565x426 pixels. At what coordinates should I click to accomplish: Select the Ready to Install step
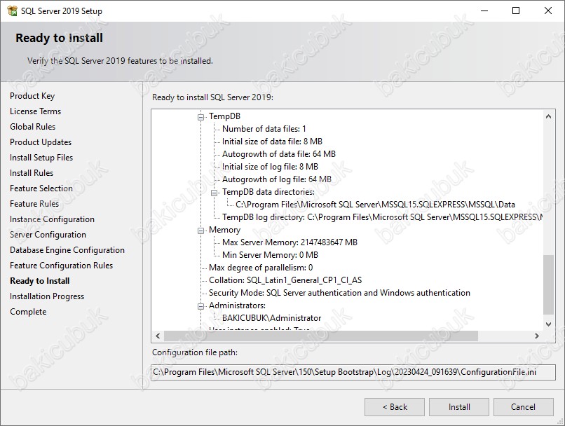[40, 281]
